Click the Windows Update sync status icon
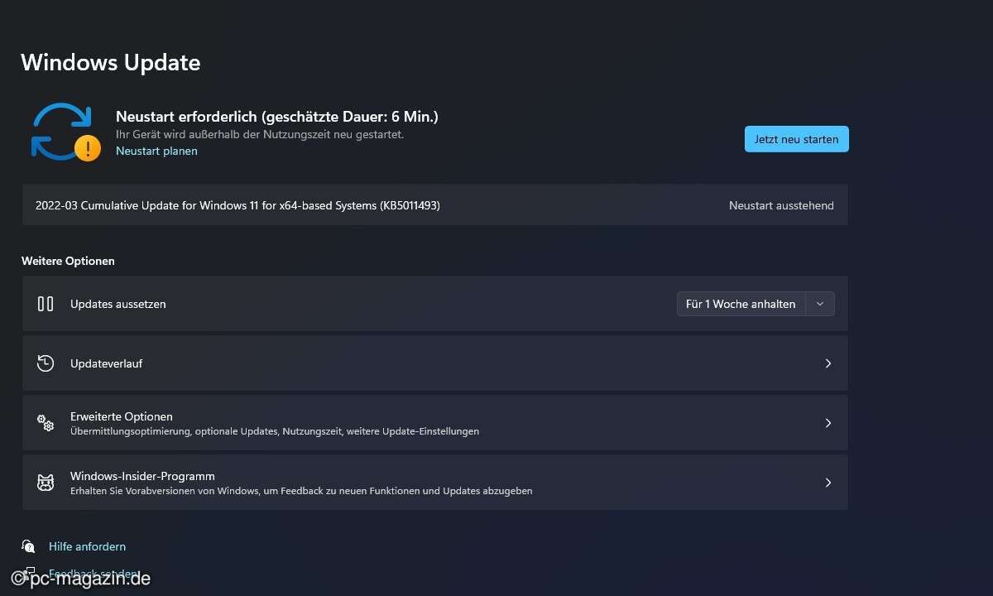The width and height of the screenshot is (993, 596). (x=65, y=132)
